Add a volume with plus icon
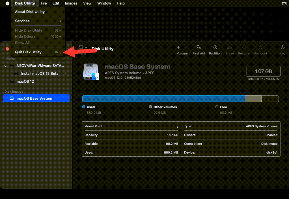 [x=178, y=47]
